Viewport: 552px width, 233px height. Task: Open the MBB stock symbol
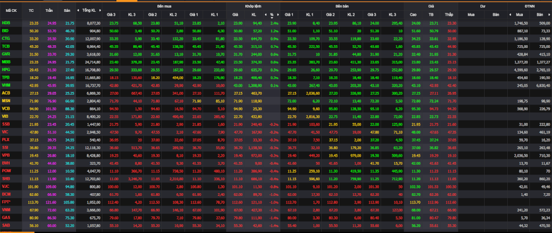[x=6, y=61]
